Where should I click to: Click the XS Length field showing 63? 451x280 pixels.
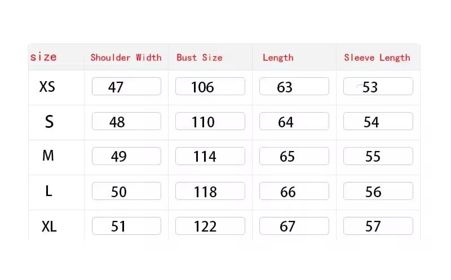[x=294, y=87]
